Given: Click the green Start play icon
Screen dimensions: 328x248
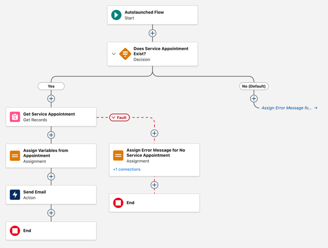Looking at the screenshot, I should pos(116,15).
